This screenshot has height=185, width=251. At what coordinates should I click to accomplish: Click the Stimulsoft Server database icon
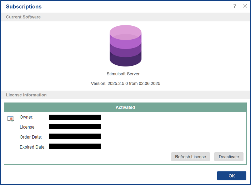[x=125, y=46]
